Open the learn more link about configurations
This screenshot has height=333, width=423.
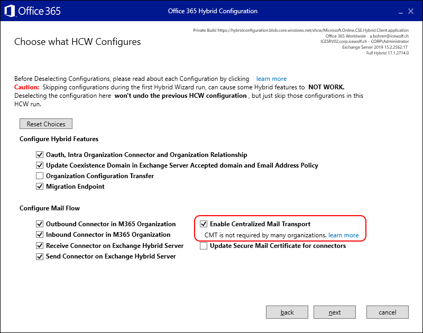(271, 79)
